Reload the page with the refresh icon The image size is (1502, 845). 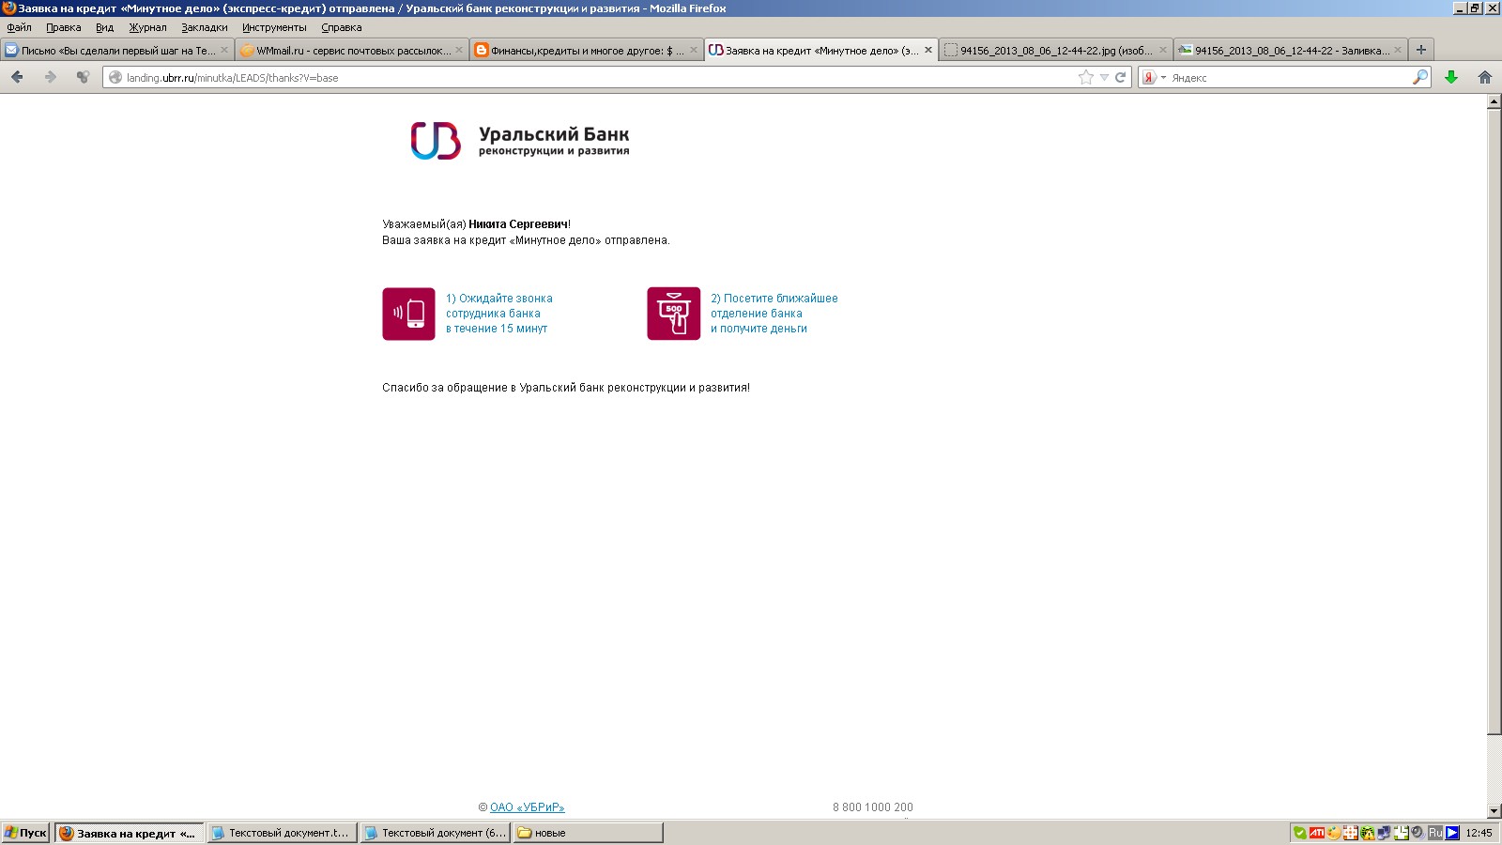[1120, 77]
